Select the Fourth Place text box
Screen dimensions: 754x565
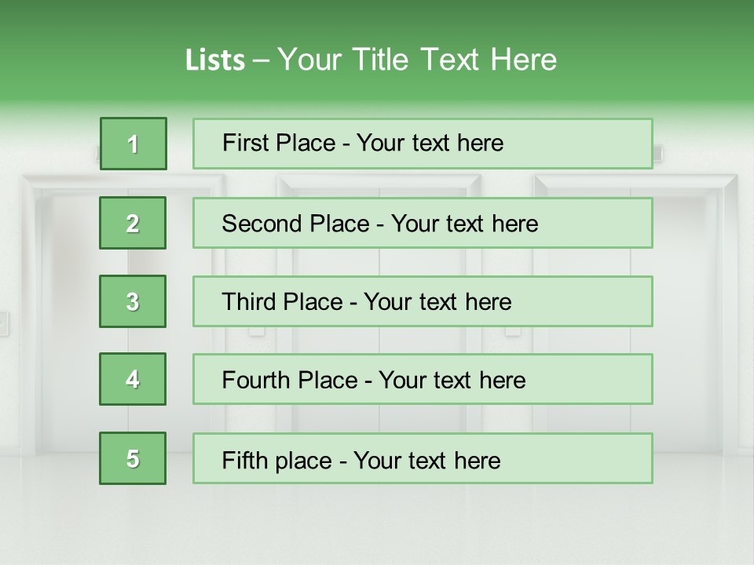[423, 379]
